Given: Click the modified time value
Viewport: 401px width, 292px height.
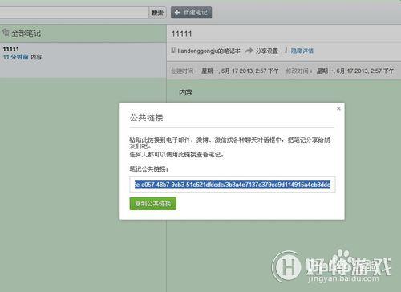Looking at the screenshot, I should pyautogui.click(x=355, y=71).
